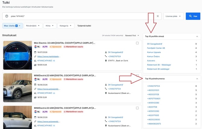Click link chain icon in first listing
This screenshot has width=202, height=129.
coord(35,56)
